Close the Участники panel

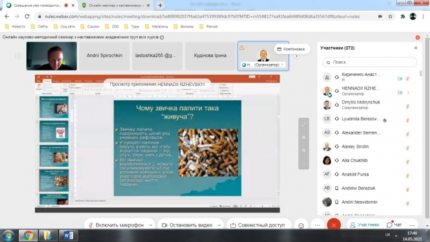point(416,48)
